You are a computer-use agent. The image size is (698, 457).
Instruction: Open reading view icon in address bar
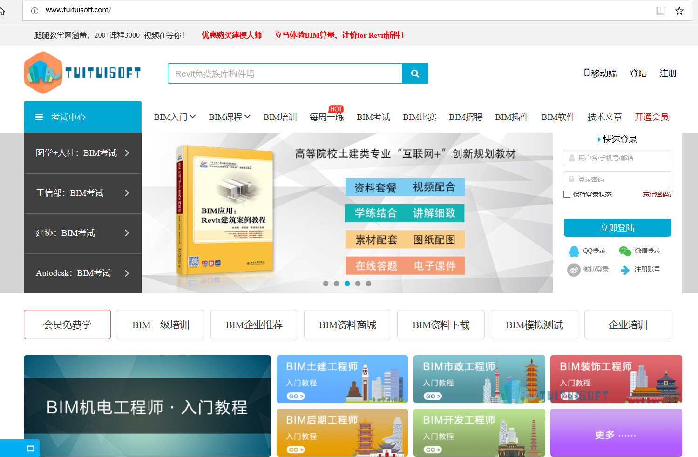661,11
